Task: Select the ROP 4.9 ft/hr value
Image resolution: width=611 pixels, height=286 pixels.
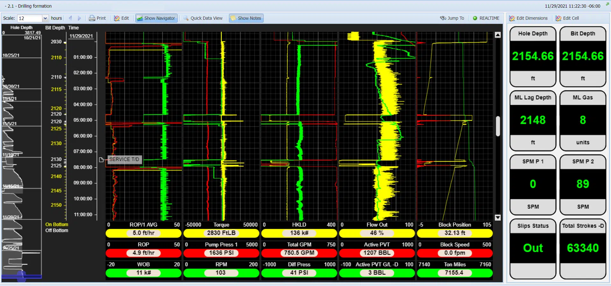Action: [144, 253]
